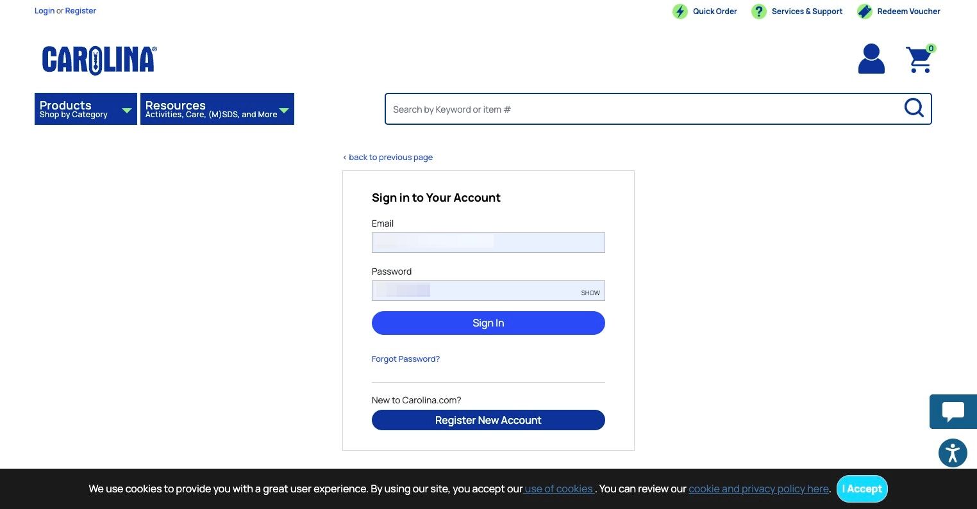Accept cookies with I Accept button
977x509 pixels.
tap(862, 489)
